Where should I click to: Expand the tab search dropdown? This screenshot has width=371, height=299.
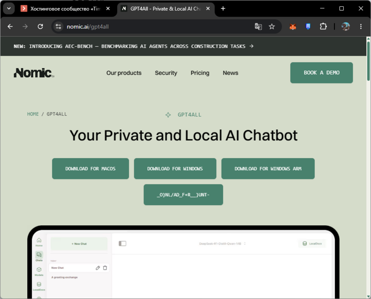(x=9, y=8)
